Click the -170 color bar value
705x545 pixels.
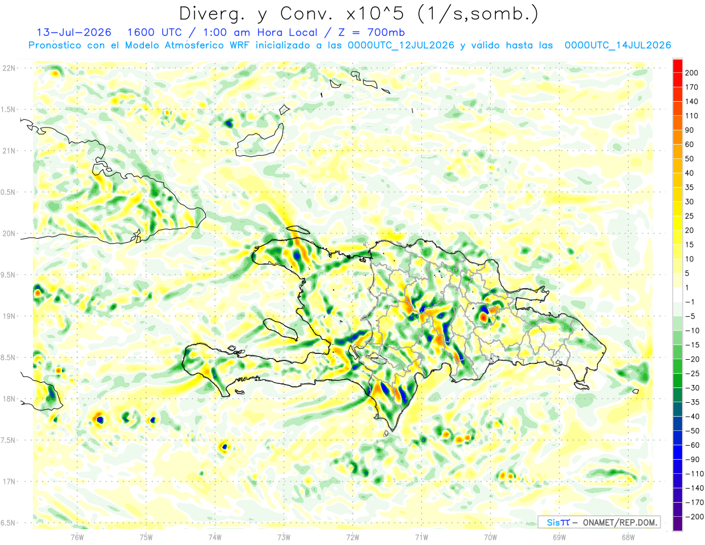[696, 502]
